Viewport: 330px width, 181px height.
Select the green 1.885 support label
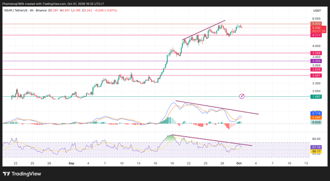coord(316,97)
